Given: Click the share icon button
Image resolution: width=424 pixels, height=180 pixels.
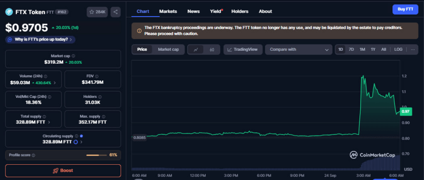Looking at the screenshot, I should coord(116,12).
